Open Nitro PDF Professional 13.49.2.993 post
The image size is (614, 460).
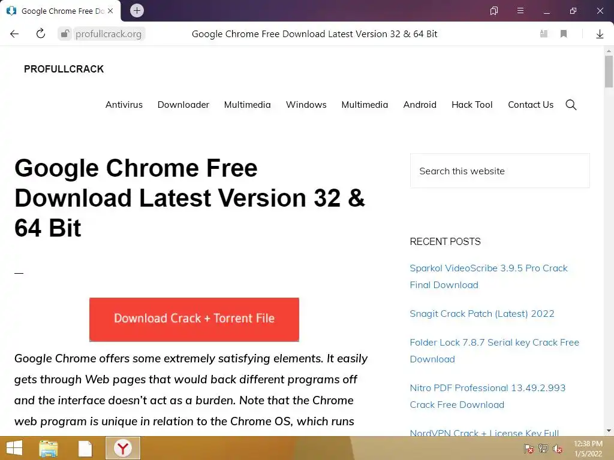click(x=487, y=397)
